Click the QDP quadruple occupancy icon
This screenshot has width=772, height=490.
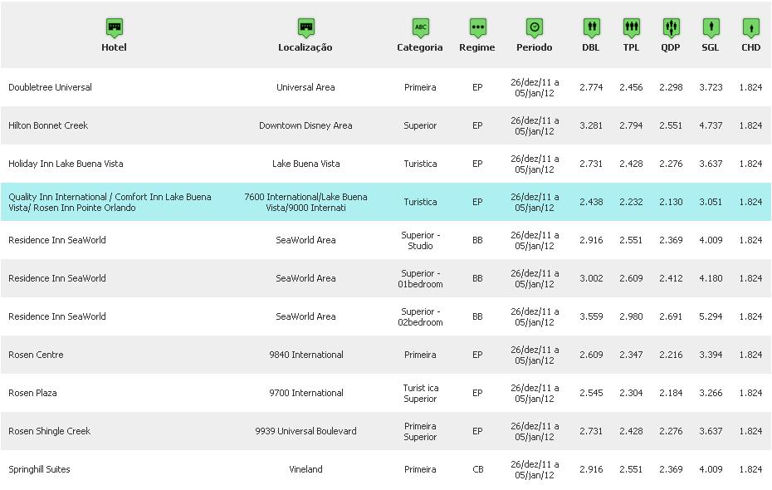671,28
